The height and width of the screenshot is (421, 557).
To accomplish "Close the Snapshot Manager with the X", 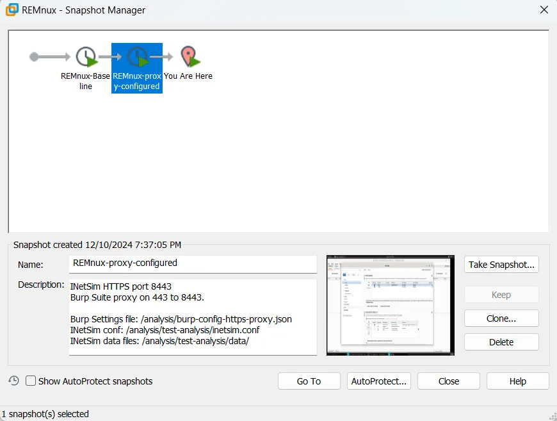I will click(544, 10).
